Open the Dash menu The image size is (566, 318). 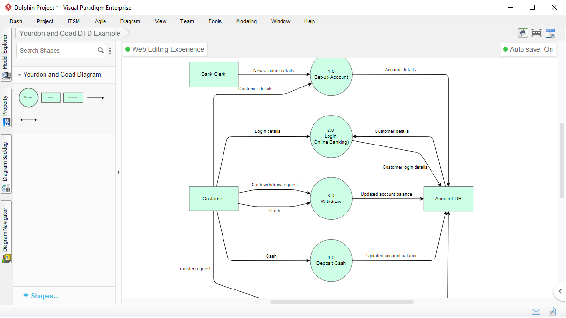[x=16, y=21]
